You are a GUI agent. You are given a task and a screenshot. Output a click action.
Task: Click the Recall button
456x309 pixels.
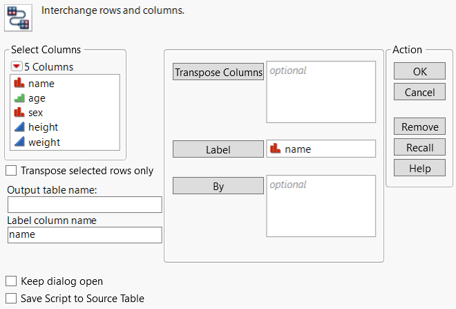click(x=419, y=147)
